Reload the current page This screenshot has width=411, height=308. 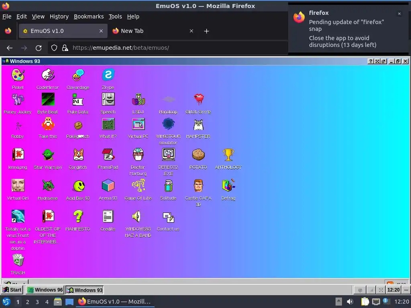click(39, 48)
